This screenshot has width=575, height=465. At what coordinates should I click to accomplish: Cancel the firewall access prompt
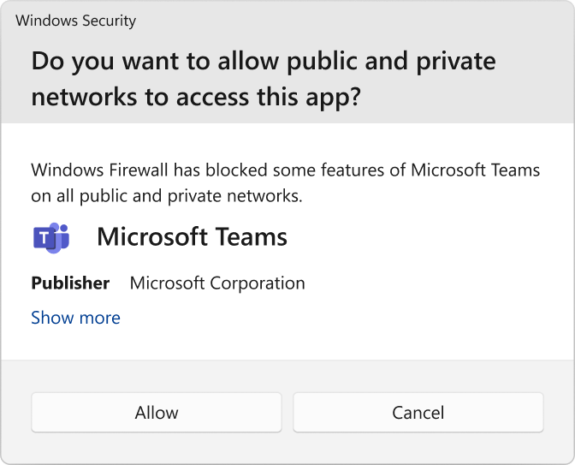click(418, 413)
